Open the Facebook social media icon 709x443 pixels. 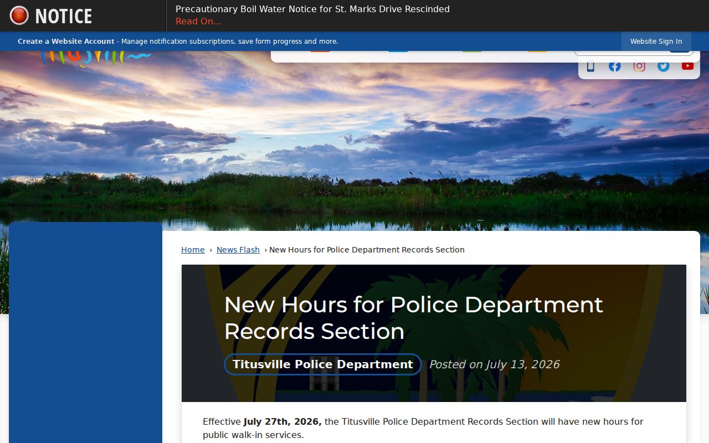tap(615, 66)
